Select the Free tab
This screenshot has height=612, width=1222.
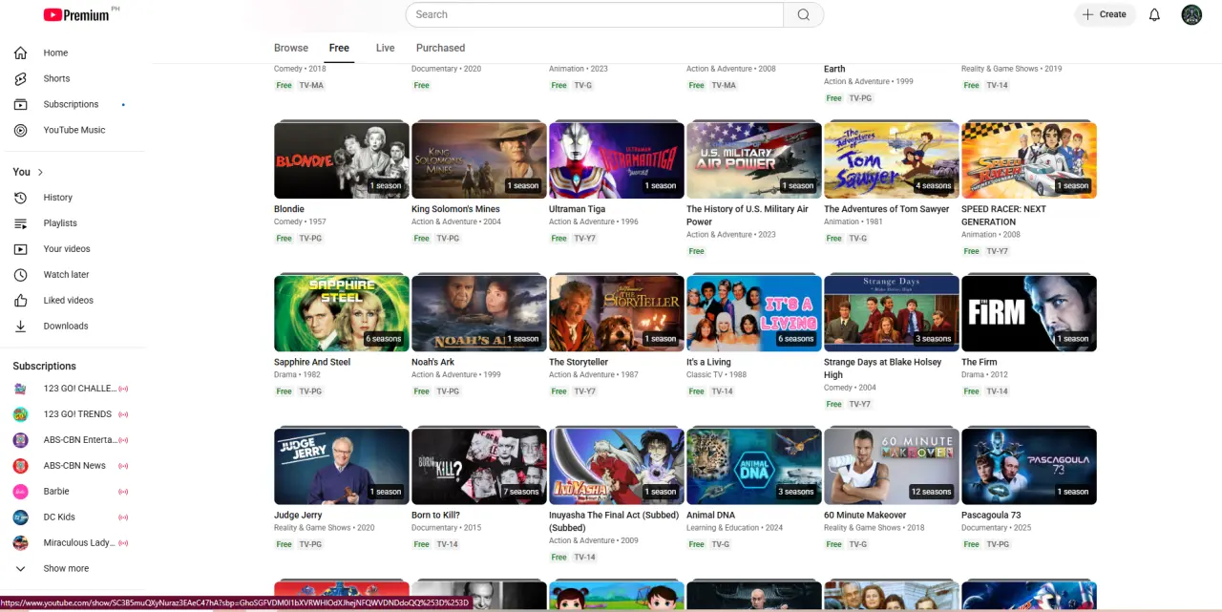pyautogui.click(x=339, y=48)
